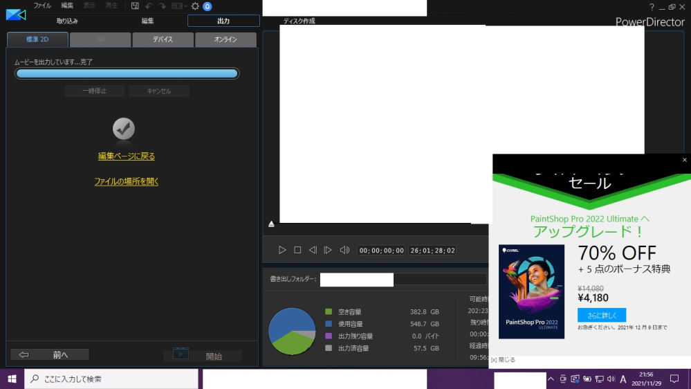Viewport: 691px width, 389px height.
Task: Click the gray 出力済容量 legend swatch
Action: 329,348
